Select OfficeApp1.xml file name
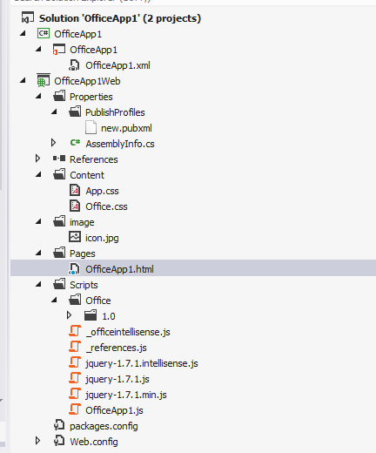 click(117, 65)
